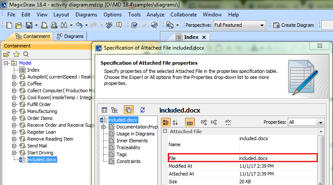Viewport: 333px width, 185px height.
Task: Click the Create Diagram button
Action: click(x=294, y=25)
